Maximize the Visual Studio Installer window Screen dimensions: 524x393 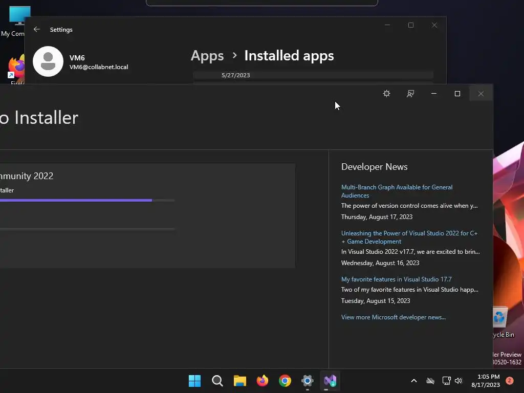[457, 94]
